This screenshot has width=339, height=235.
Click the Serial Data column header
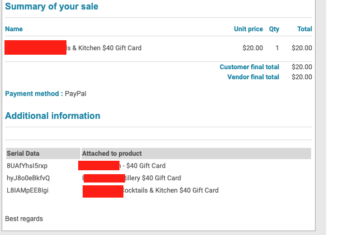point(23,154)
